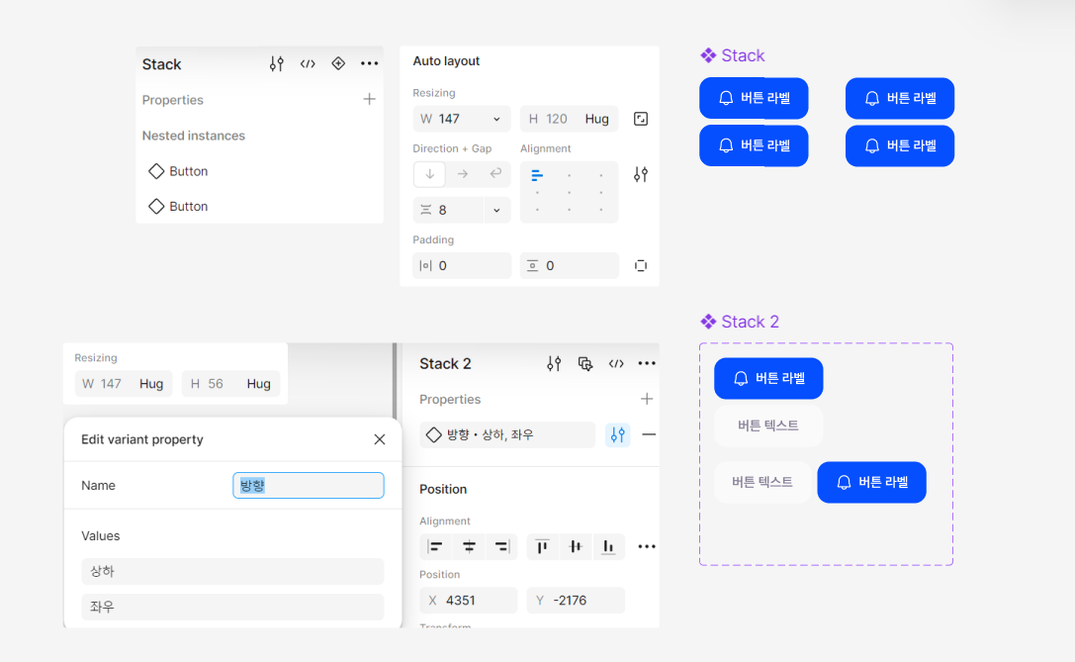
Task: Open component properties settings in the Stack 2 panel
Action: (554, 363)
